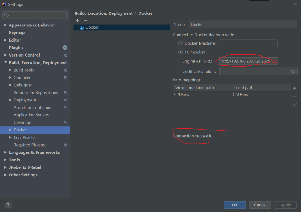The image size is (301, 212).
Task: Expand the Other Settings section
Action: click(x=5, y=175)
